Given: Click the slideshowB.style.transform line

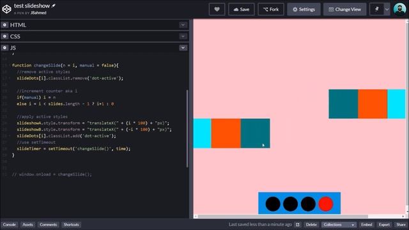Looking at the screenshot, I should [94, 129].
